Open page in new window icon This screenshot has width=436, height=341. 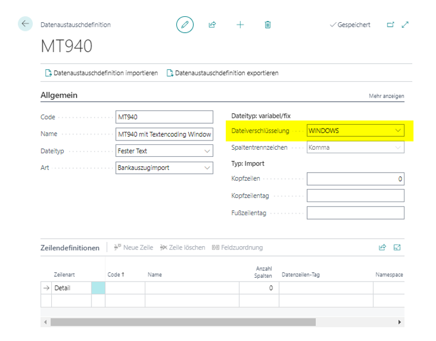point(390,25)
